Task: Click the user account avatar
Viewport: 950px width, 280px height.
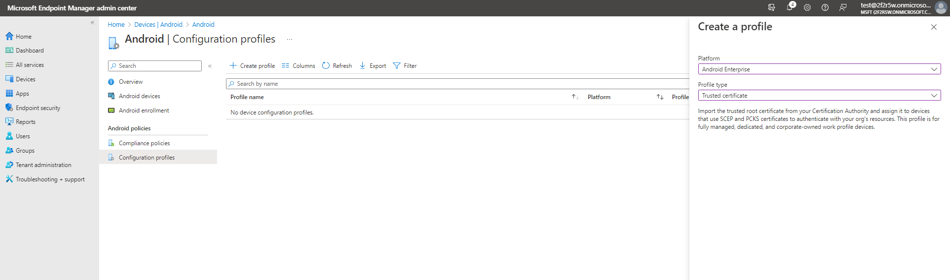Action: [941, 7]
